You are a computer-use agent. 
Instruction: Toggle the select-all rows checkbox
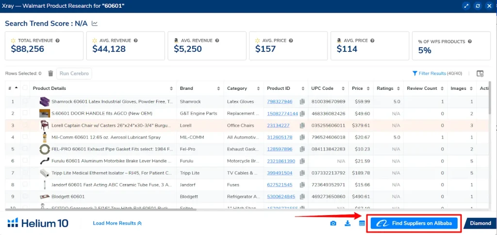tap(25, 88)
